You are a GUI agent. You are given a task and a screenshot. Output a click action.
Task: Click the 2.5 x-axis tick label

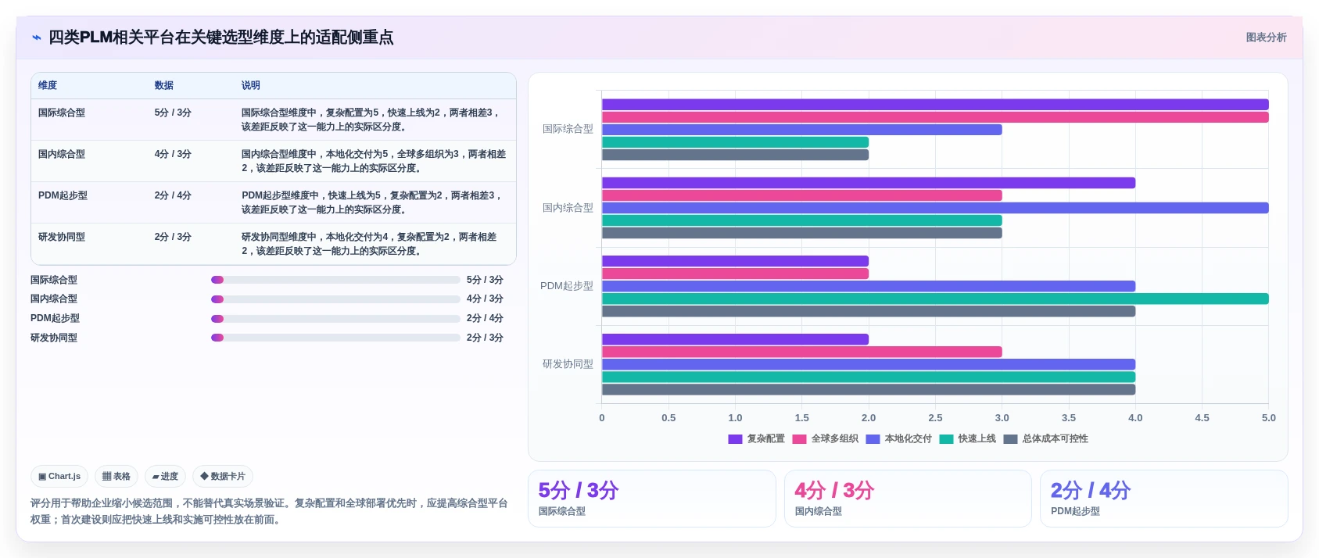pyautogui.click(x=935, y=418)
